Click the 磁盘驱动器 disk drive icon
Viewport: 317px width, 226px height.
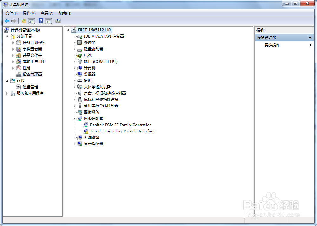point(80,49)
